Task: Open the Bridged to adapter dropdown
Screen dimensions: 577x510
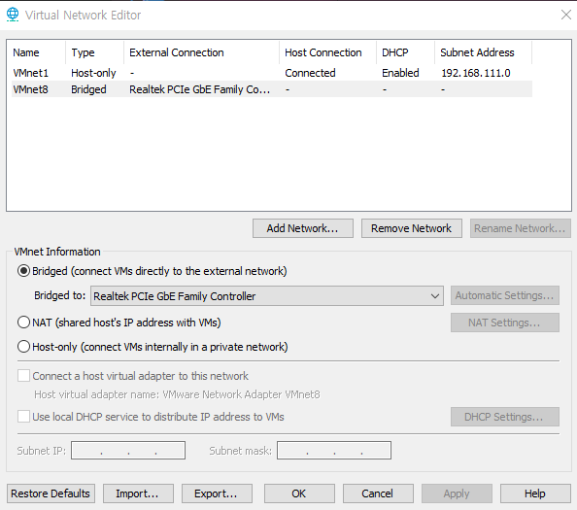Action: (267, 296)
